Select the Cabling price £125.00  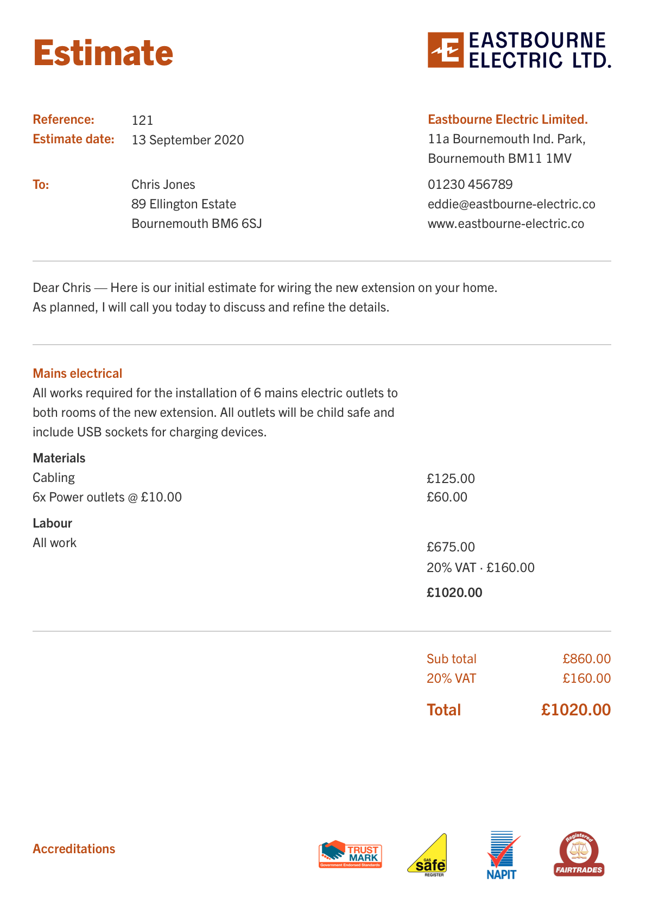451,479
